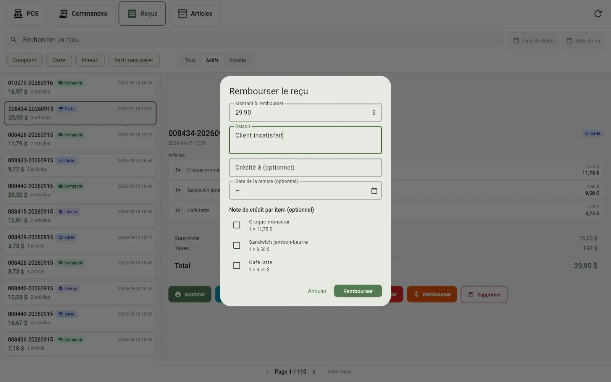The width and height of the screenshot is (611, 382).
Task: Click the refund icon on the orange Rembourser button
Action: tap(417, 295)
